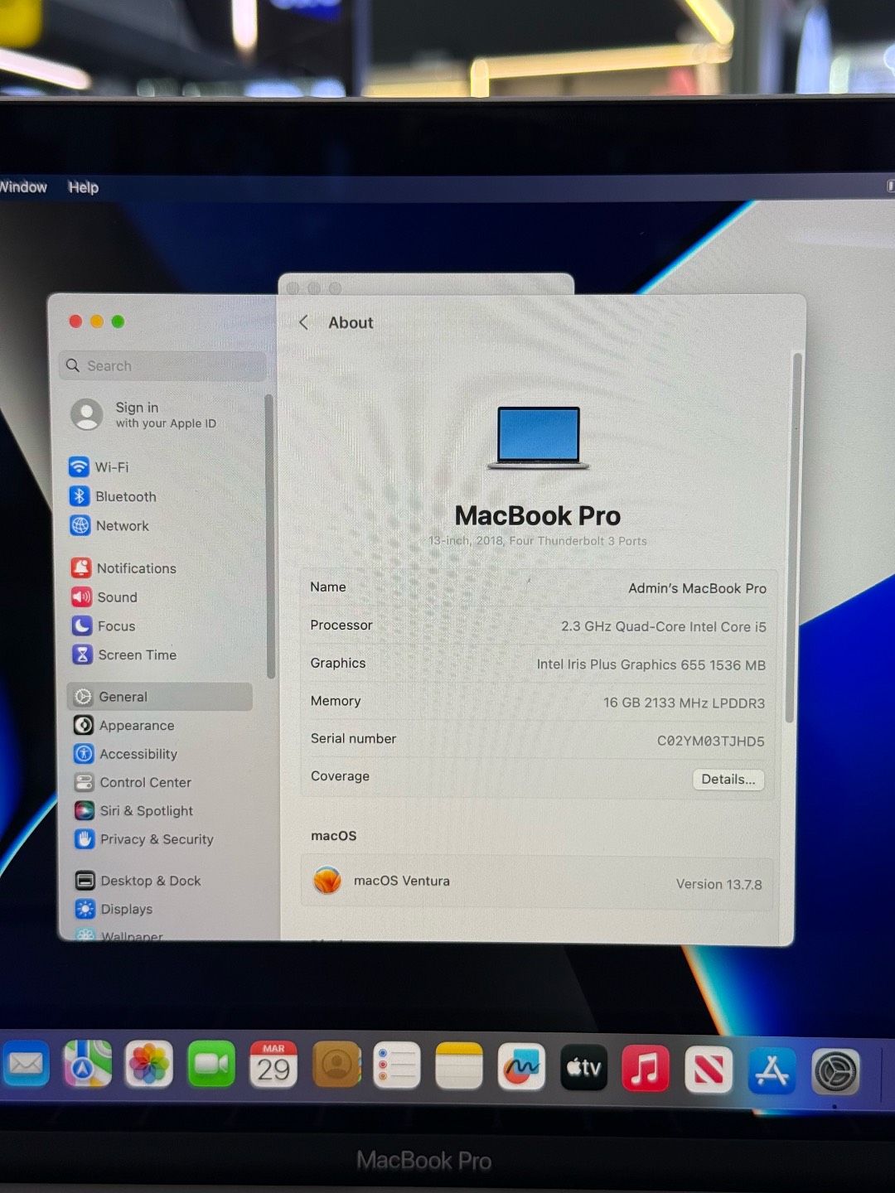Click the Intel Iris Plus Graphics value

[651, 665]
